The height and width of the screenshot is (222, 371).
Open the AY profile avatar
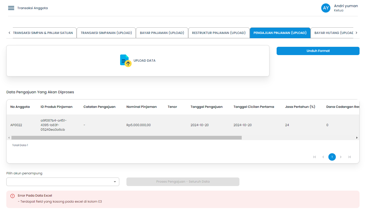[326, 8]
